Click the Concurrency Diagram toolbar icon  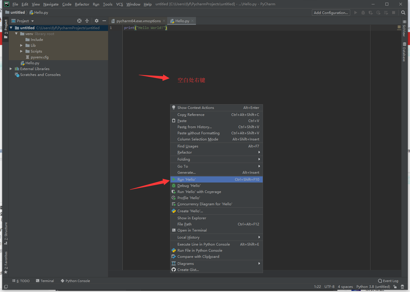click(386, 13)
